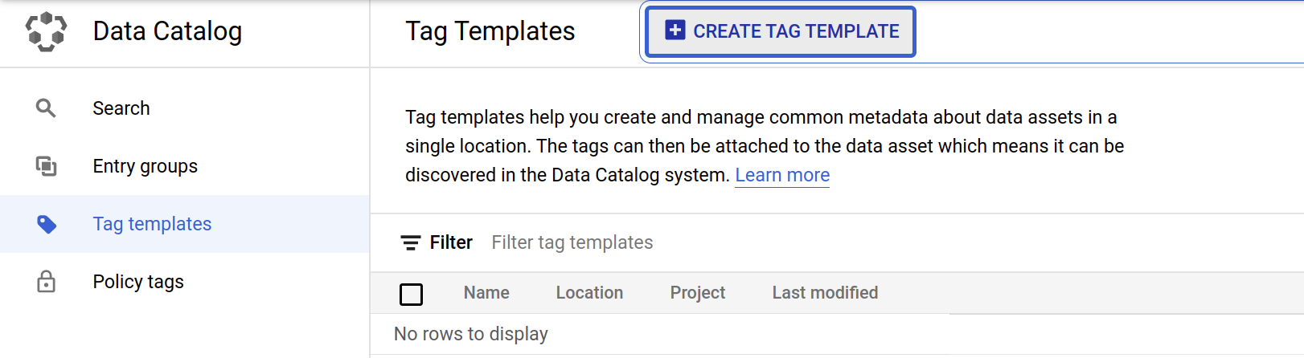Sort by the Project column header
Screen dimensions: 1304x358
pyautogui.click(x=698, y=293)
